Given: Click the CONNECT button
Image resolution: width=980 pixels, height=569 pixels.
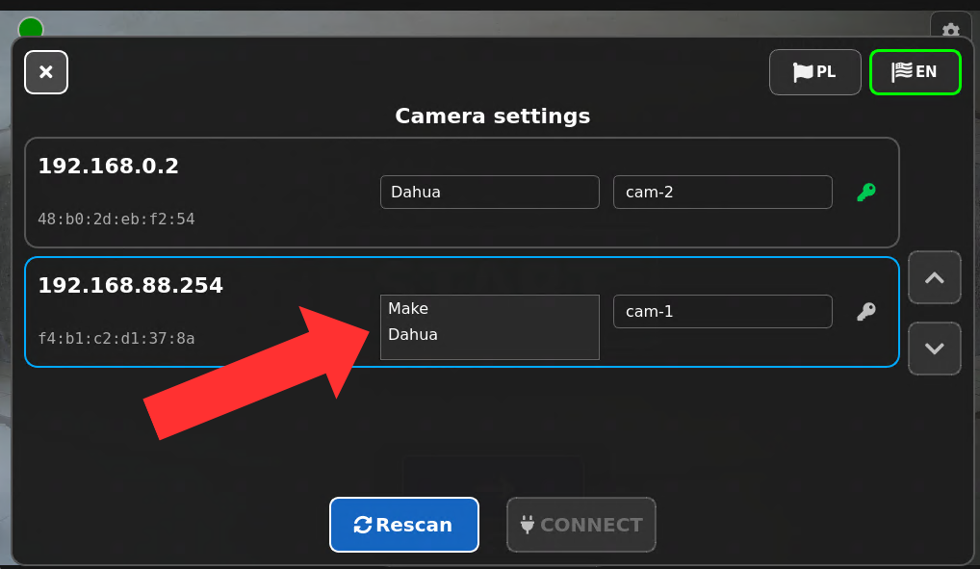Looking at the screenshot, I should click(581, 525).
